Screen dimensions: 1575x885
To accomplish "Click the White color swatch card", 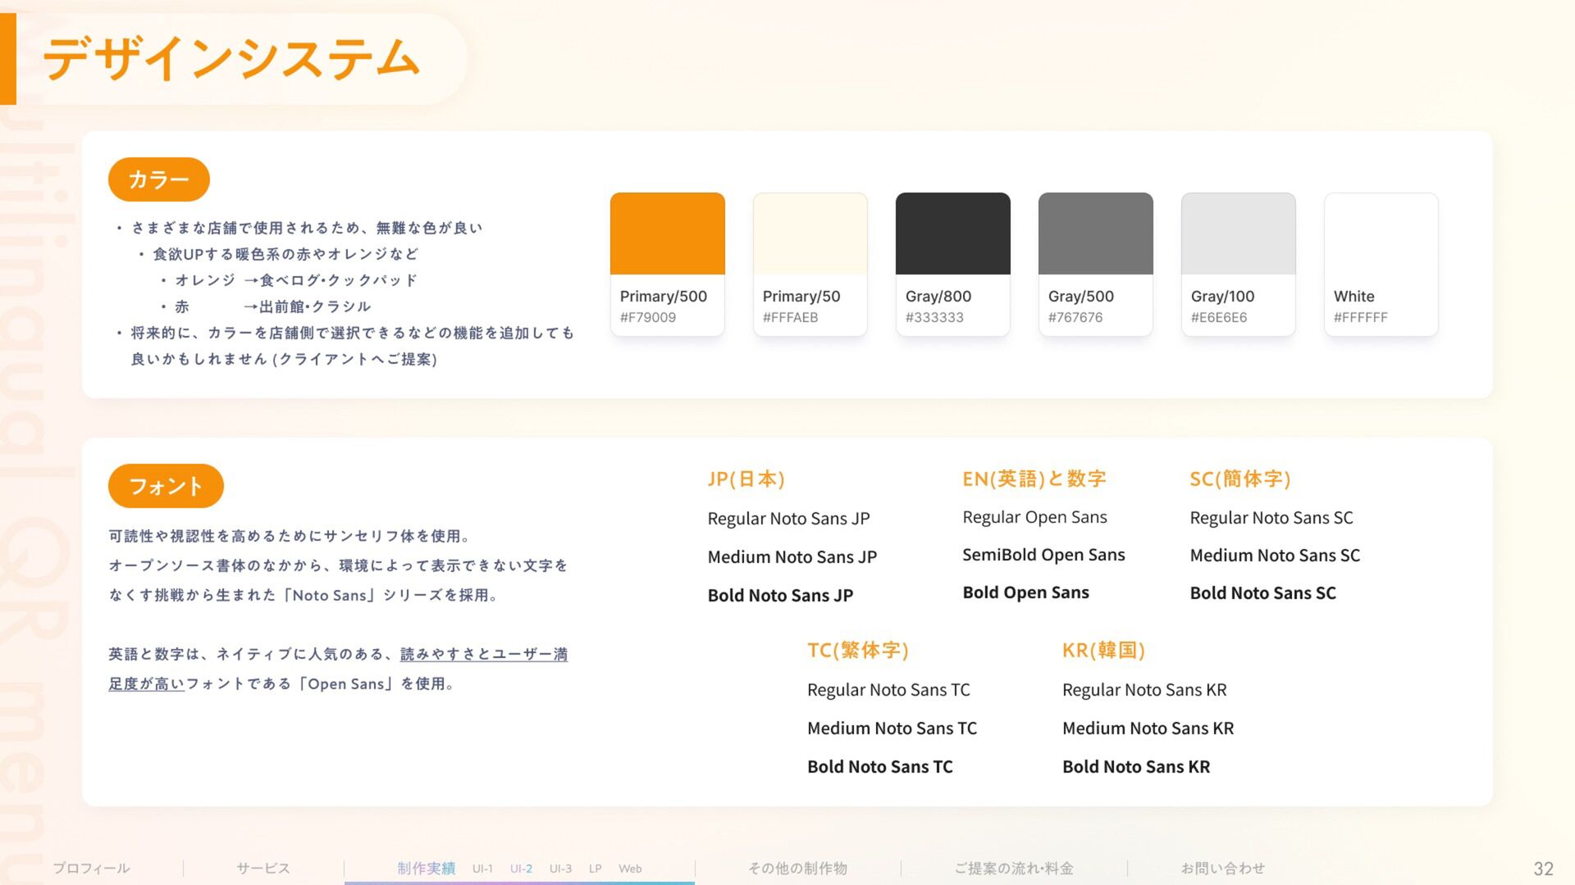I will (1381, 264).
